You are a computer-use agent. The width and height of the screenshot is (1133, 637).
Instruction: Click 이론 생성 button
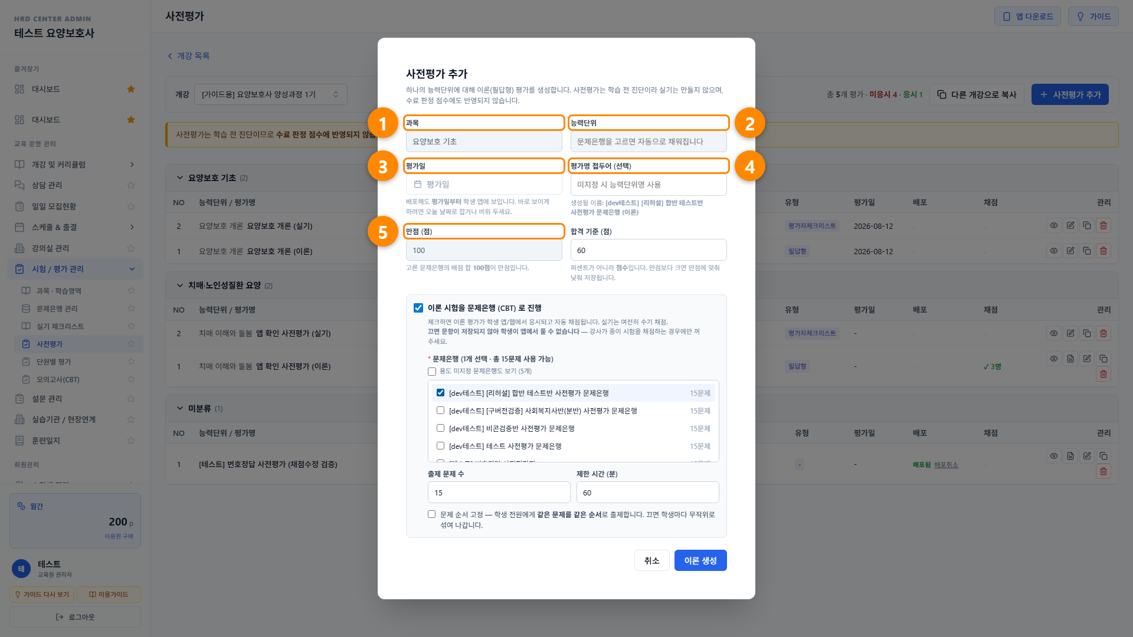point(700,560)
